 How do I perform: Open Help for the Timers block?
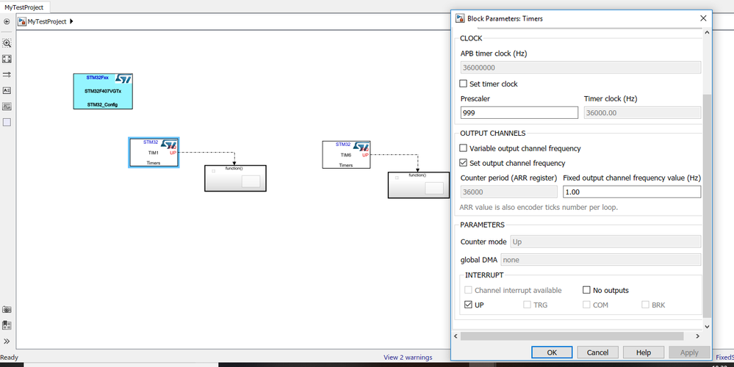[x=644, y=352]
